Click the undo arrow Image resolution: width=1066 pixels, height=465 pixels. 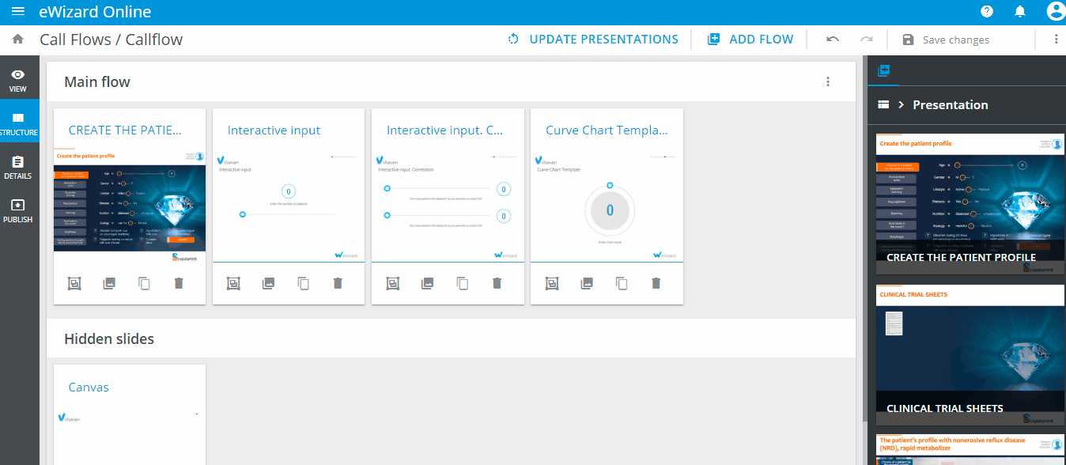click(833, 40)
